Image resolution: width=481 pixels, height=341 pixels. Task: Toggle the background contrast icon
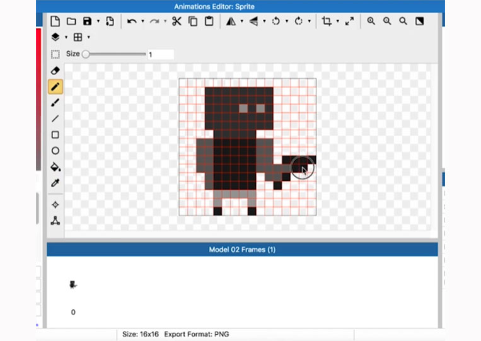[419, 21]
